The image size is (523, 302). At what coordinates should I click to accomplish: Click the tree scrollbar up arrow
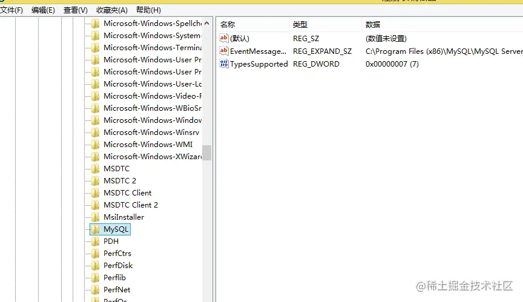(x=207, y=23)
